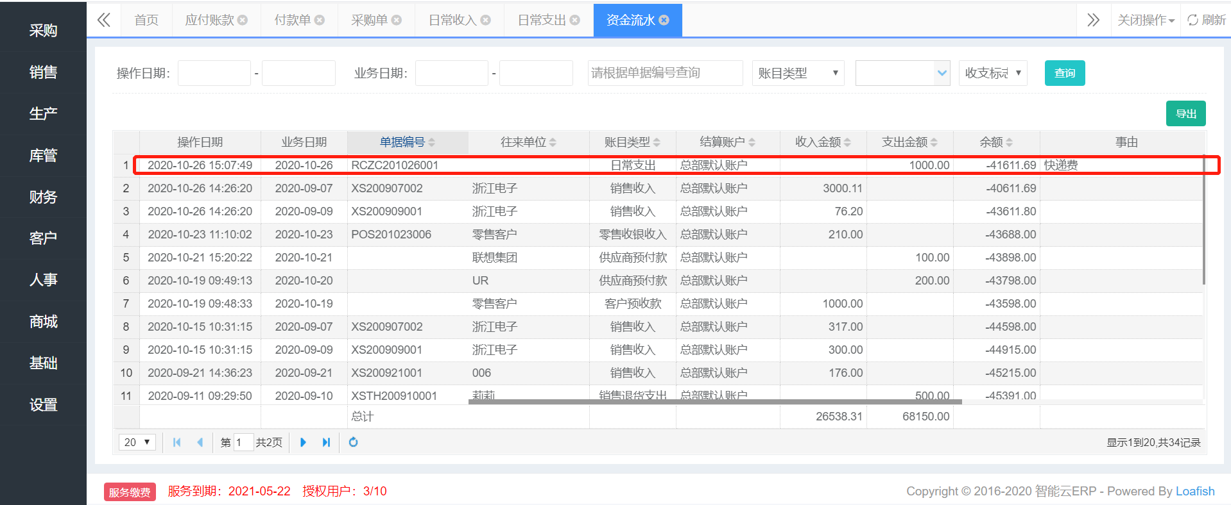Open the 关闭操作 dropdown menu

1146,21
